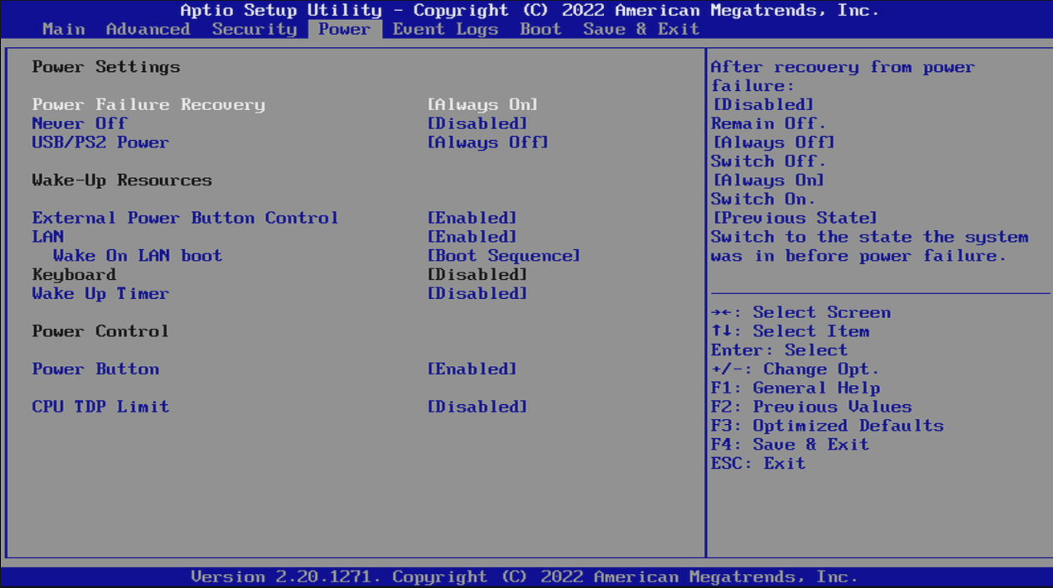Viewport: 1053px width, 588px height.
Task: Select the Power Failure Recovery setting
Action: tap(149, 104)
